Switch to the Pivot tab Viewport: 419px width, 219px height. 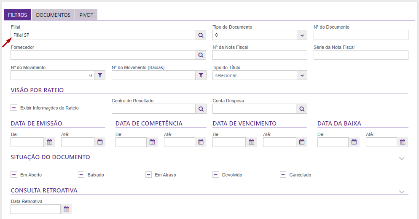pyautogui.click(x=86, y=15)
